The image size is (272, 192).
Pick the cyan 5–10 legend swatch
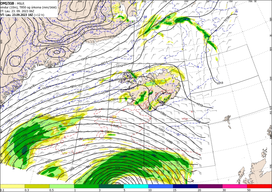click(136, 186)
